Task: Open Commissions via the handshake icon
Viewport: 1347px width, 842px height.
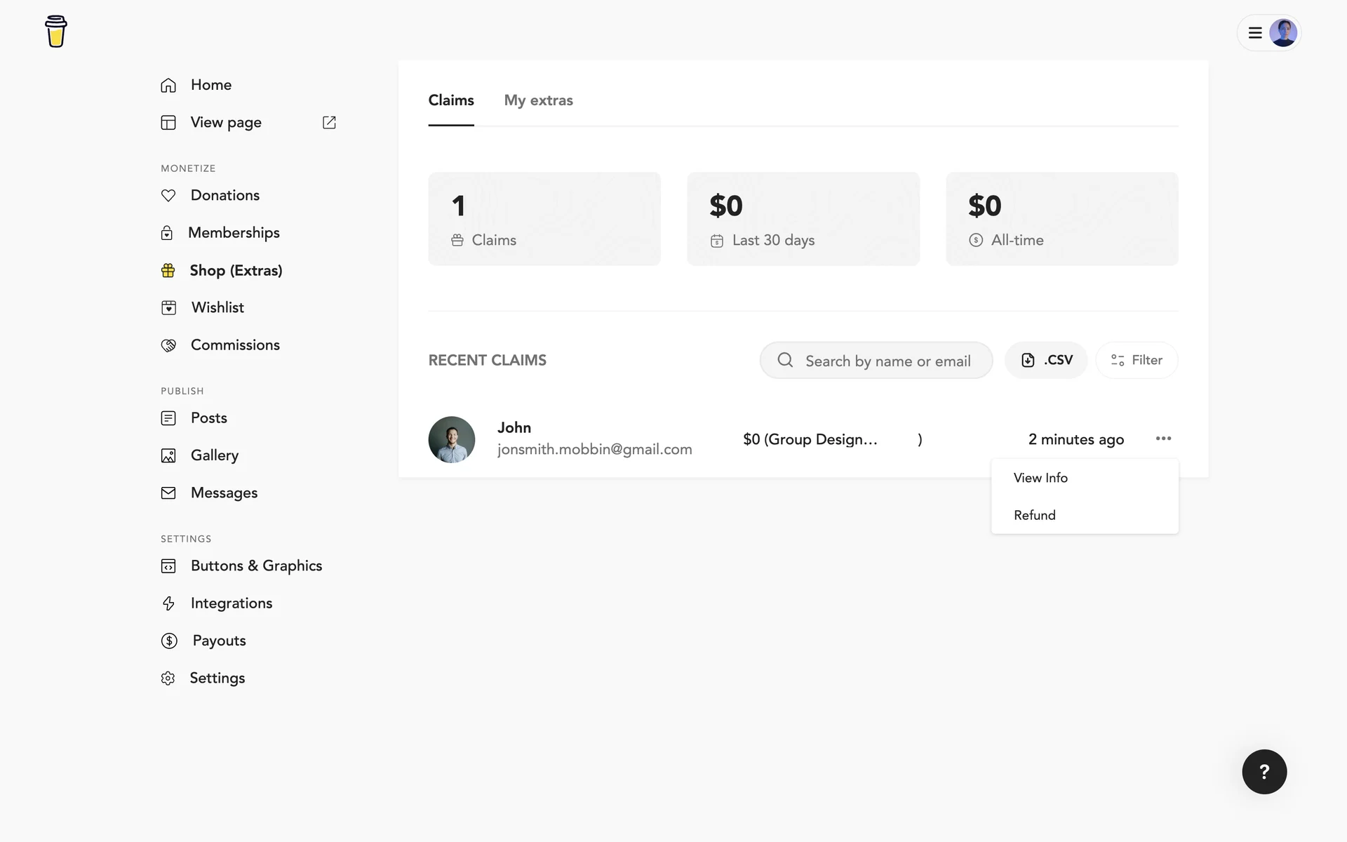Action: pyautogui.click(x=168, y=345)
